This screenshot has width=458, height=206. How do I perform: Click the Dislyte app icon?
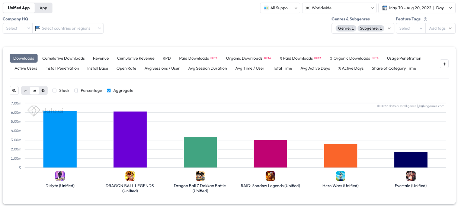[60, 176]
